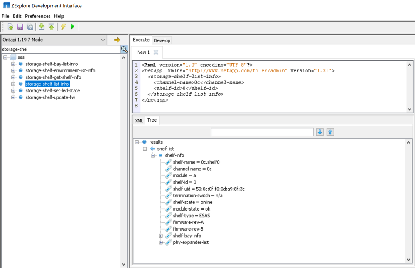This screenshot has width=415, height=268.
Task: Click the blue up arrow in results
Action: (330, 132)
